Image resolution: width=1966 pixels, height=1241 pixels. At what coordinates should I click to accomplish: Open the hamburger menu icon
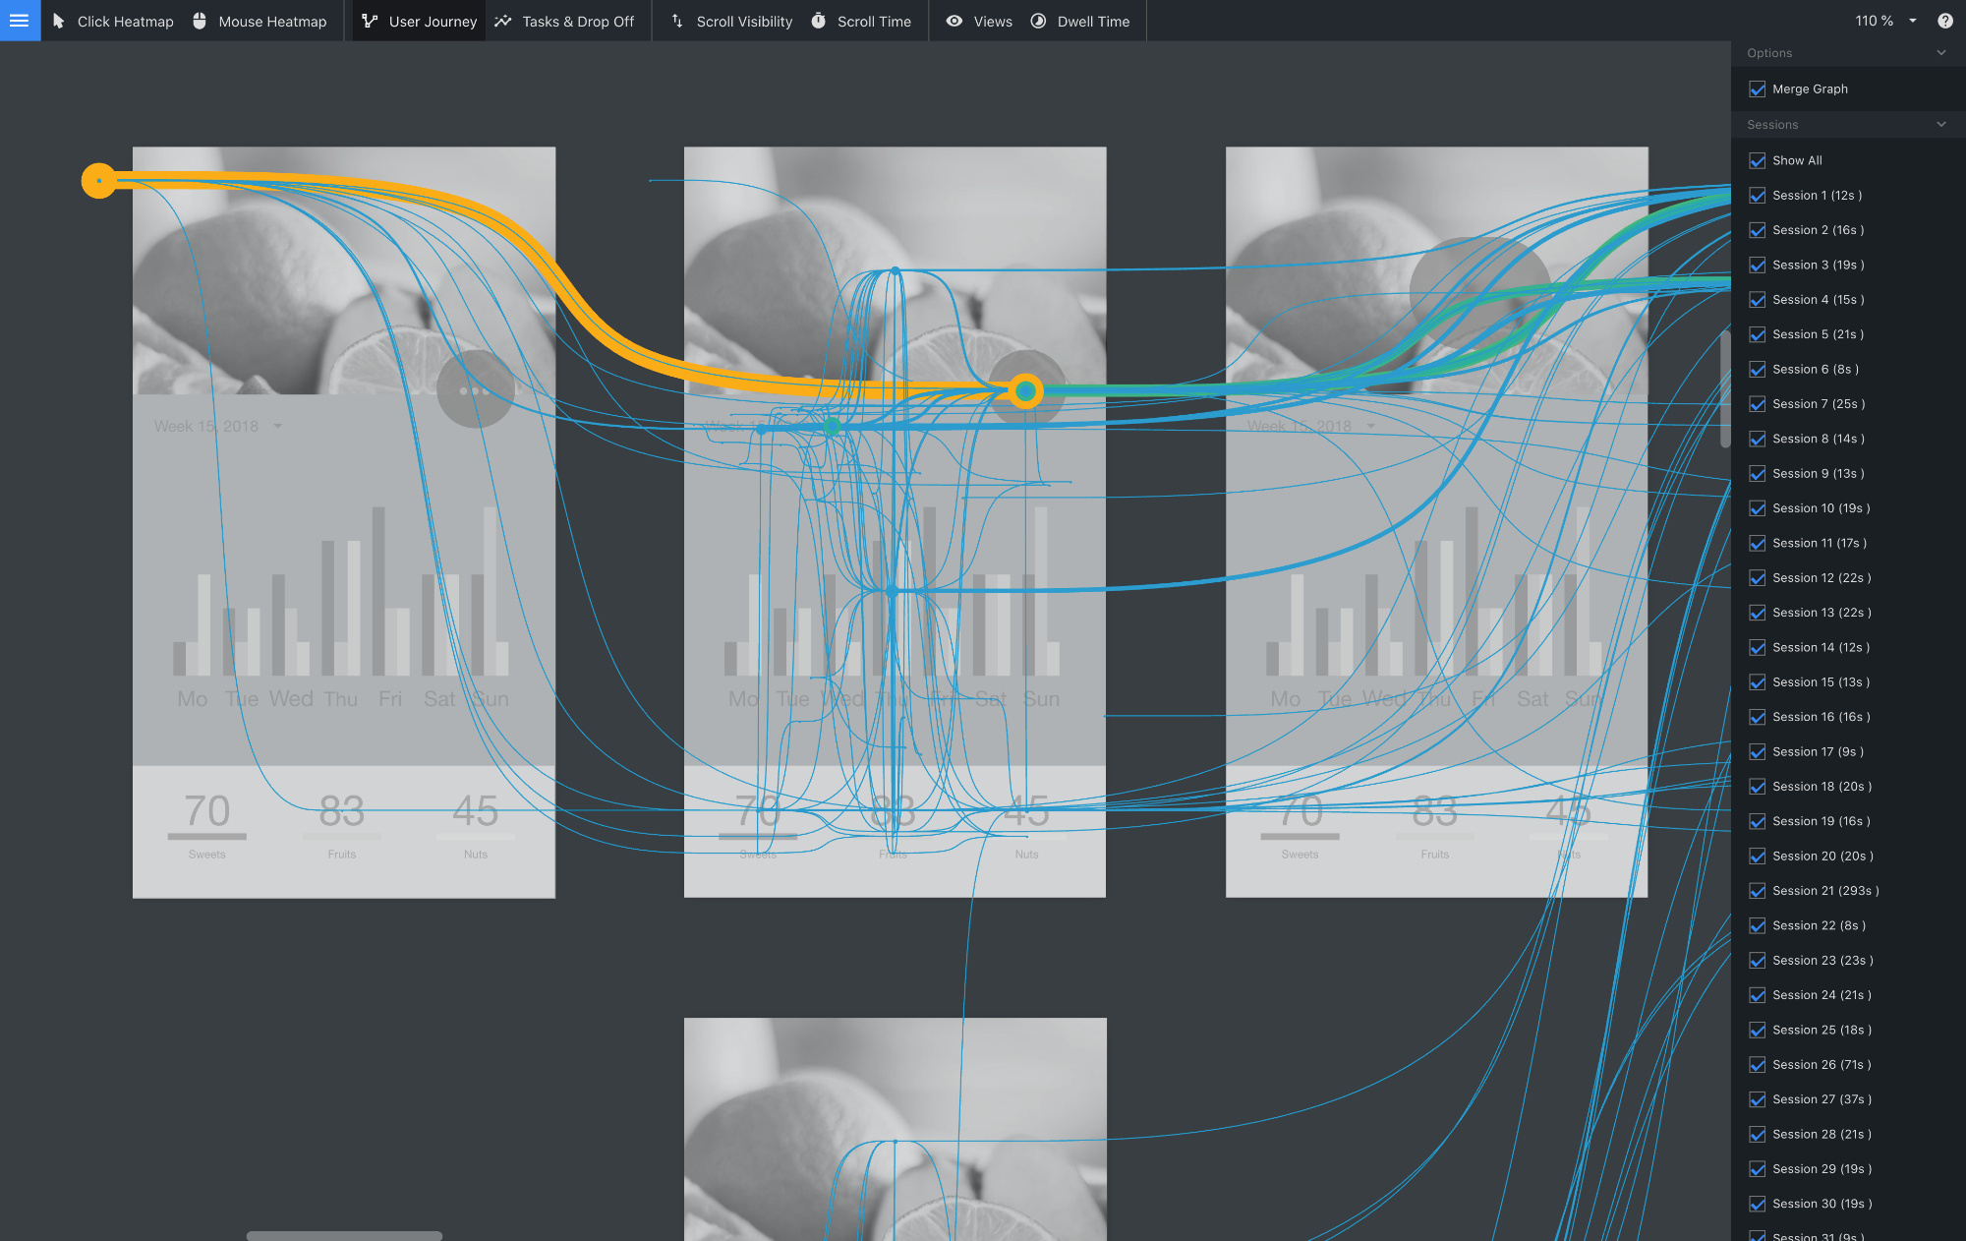click(x=20, y=21)
